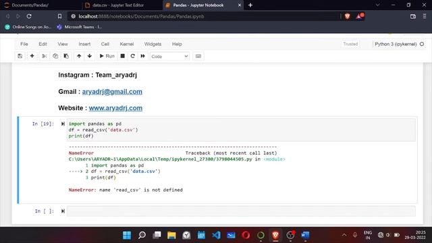Screen dimensions: 432x243
Task: Cut selected cells with scissors icon
Action: tap(44, 56)
